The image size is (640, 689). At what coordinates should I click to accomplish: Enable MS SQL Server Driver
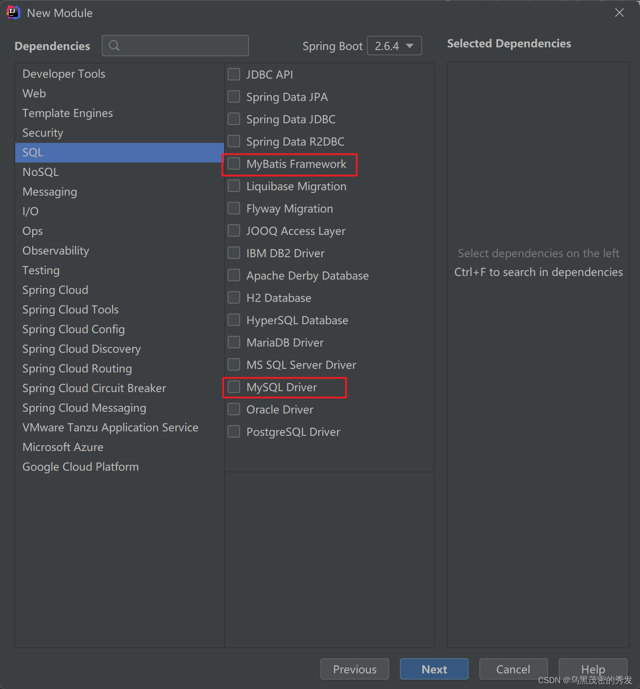(234, 364)
